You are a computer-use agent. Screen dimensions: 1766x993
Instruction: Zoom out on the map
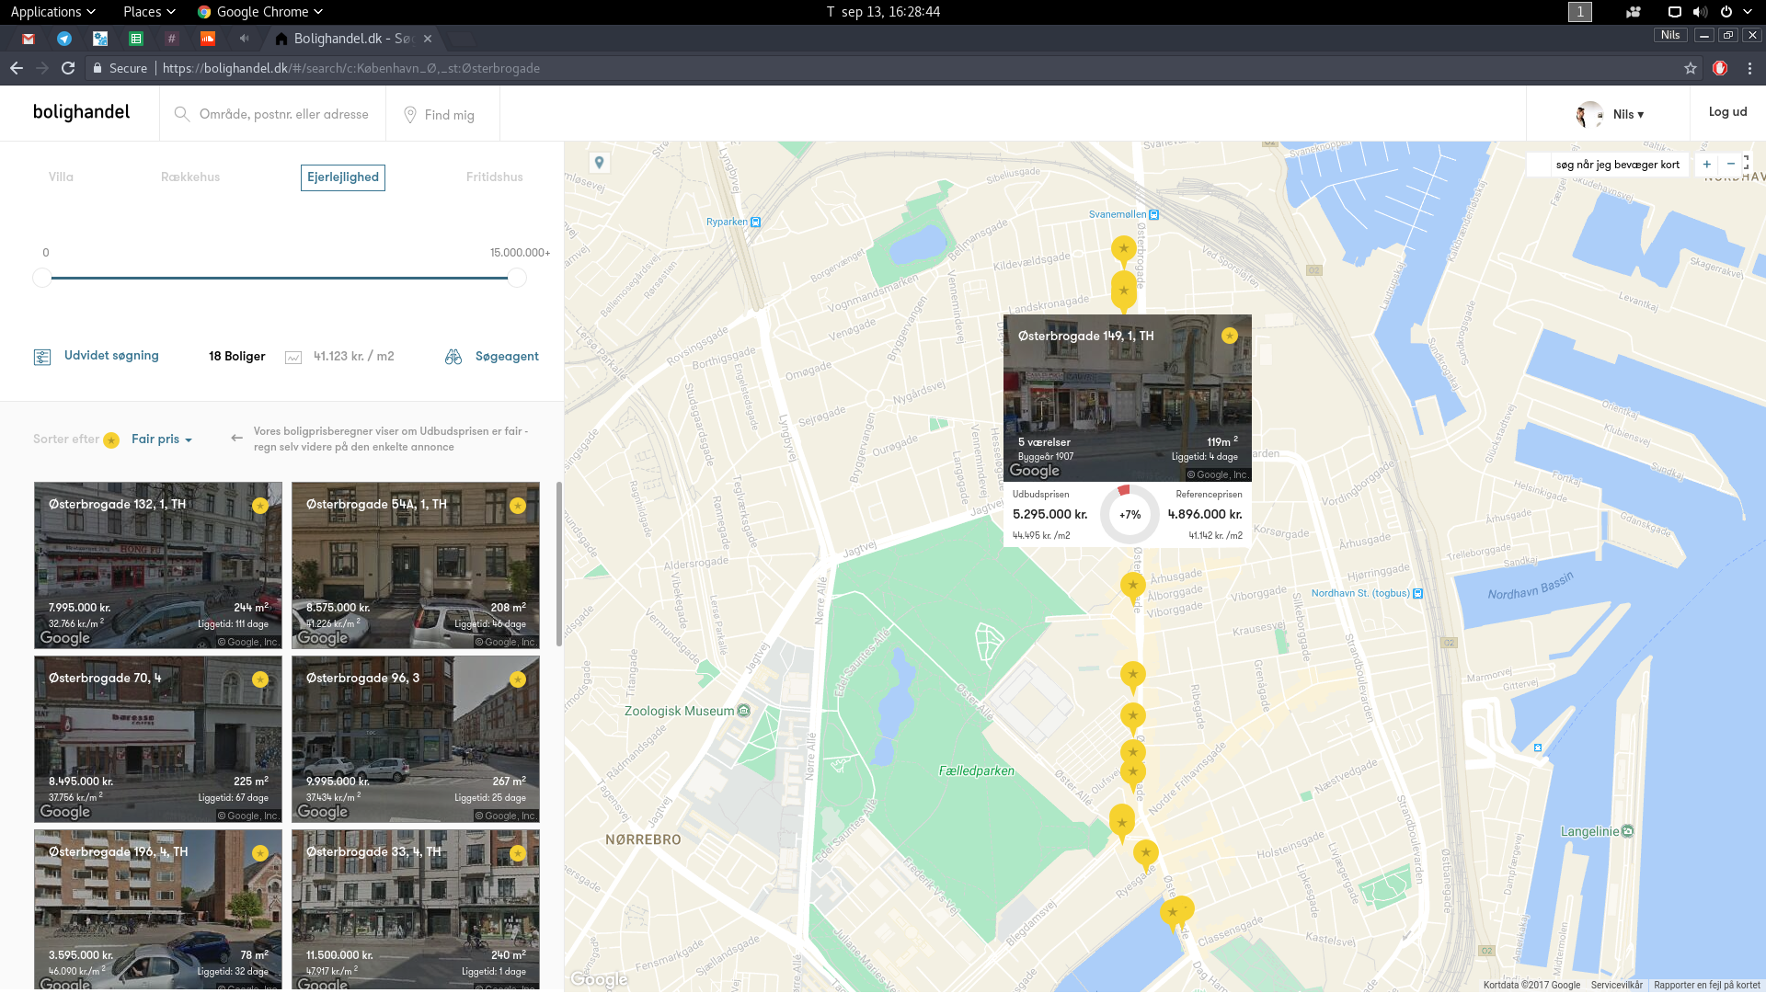pyautogui.click(x=1730, y=164)
